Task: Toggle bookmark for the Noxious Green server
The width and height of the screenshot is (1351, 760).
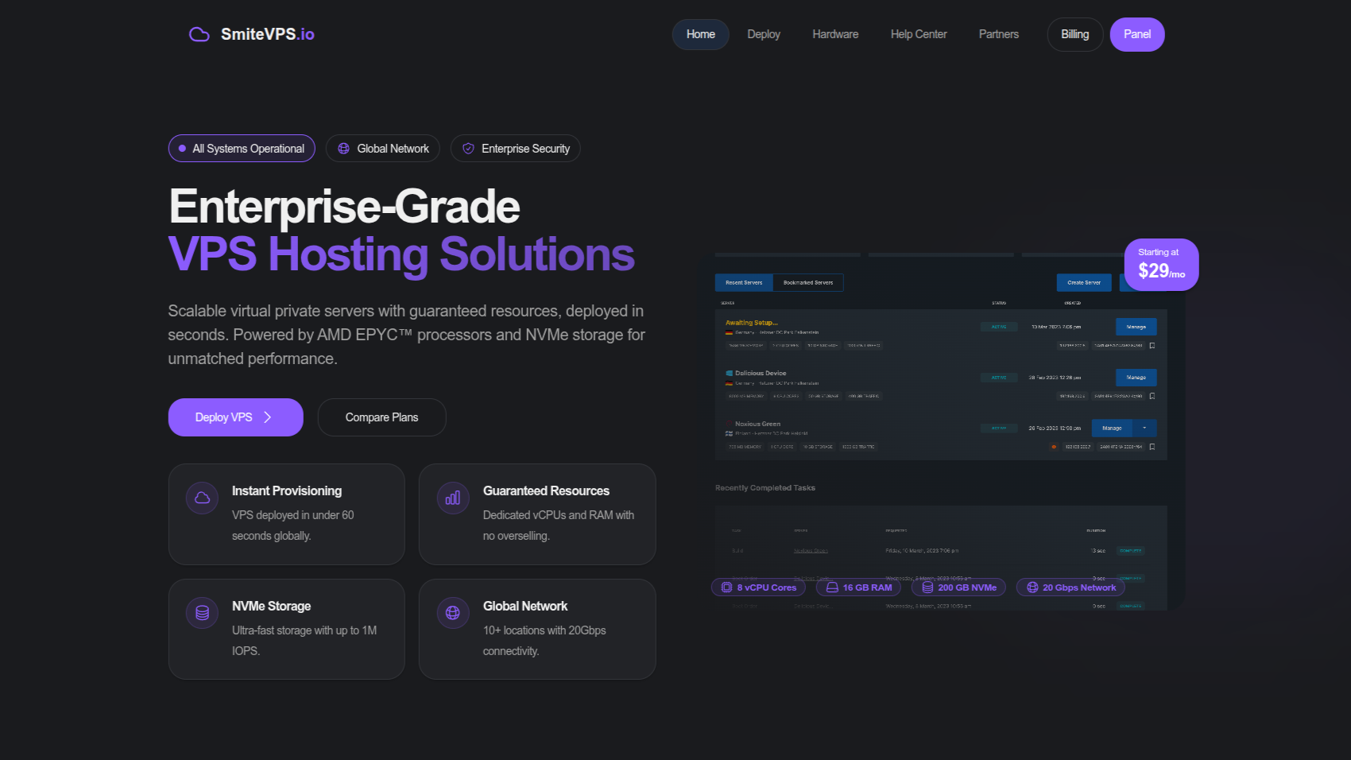Action: coord(1152,447)
